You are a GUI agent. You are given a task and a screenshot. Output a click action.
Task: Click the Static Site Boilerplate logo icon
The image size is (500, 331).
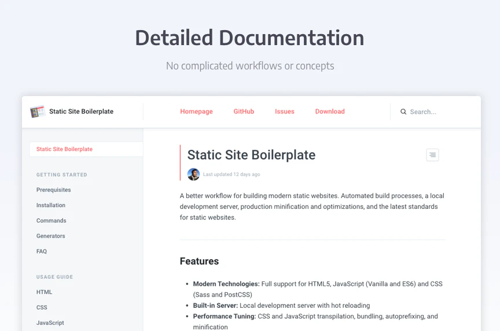(37, 112)
